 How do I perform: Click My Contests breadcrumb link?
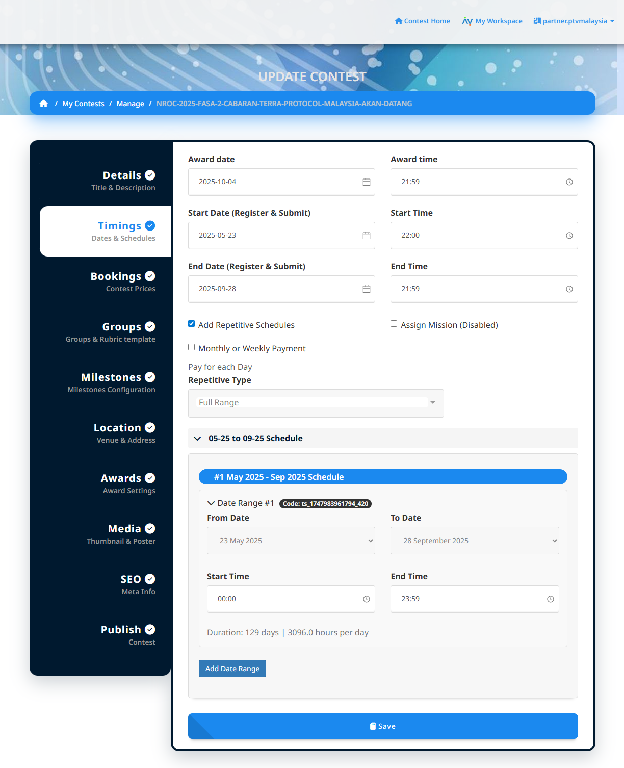click(83, 104)
